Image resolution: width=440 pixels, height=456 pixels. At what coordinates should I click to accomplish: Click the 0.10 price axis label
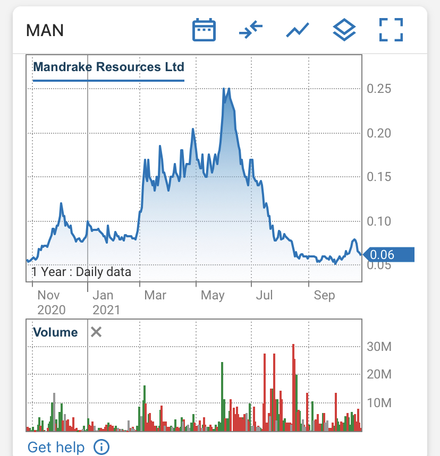click(x=379, y=221)
